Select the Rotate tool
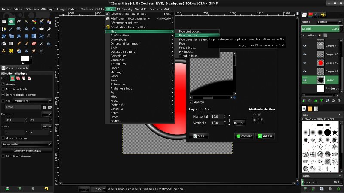 (4, 36)
